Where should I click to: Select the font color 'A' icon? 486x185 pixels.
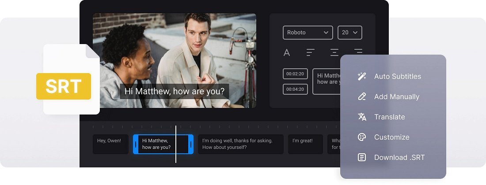pyautogui.click(x=287, y=52)
